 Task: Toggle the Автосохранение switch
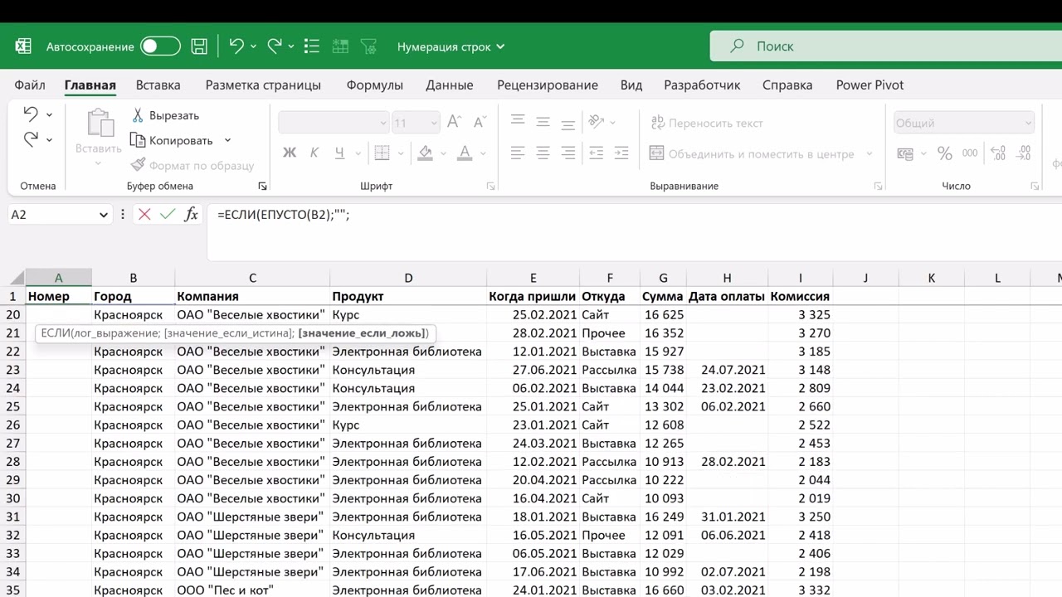click(160, 46)
